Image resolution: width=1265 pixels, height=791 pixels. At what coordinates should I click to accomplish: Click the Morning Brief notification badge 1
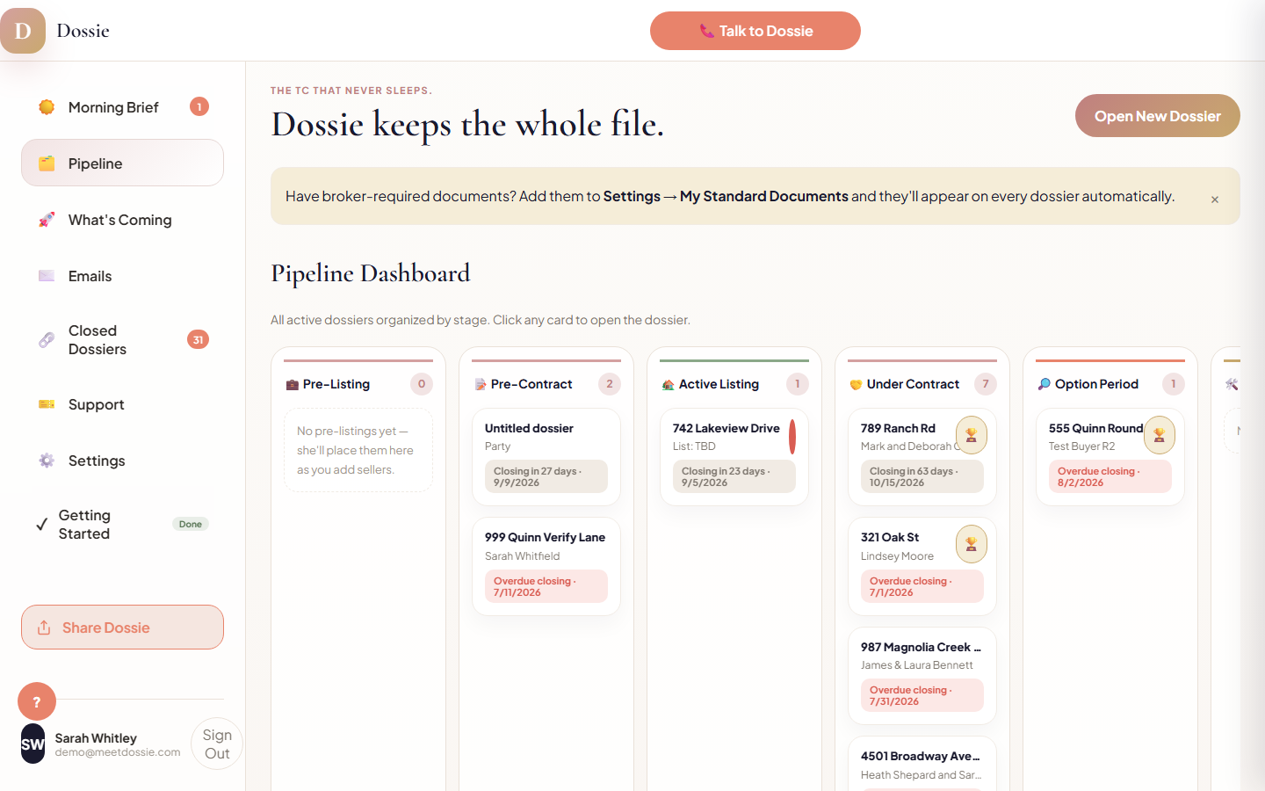click(x=199, y=106)
